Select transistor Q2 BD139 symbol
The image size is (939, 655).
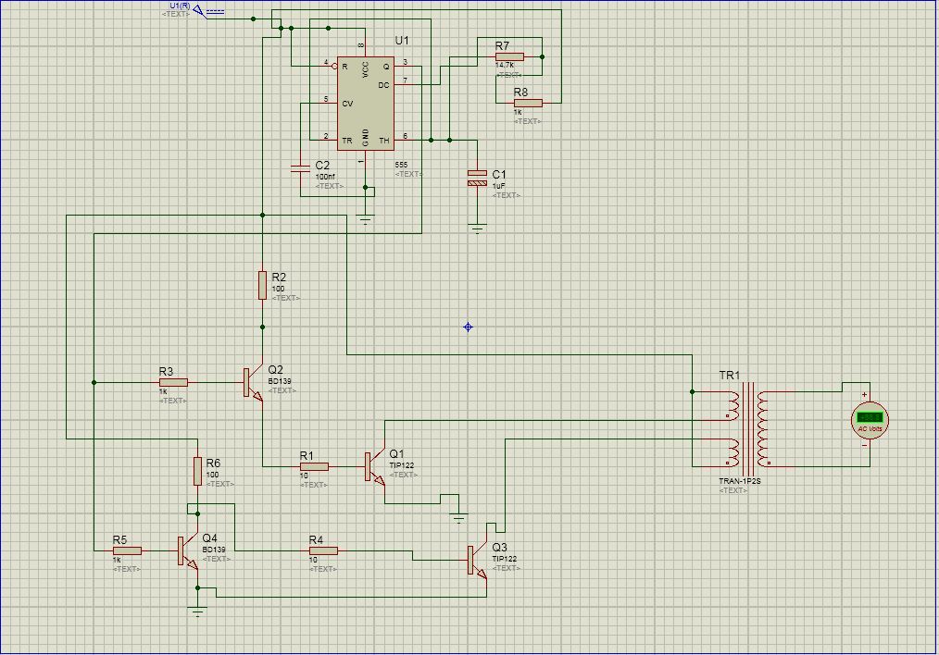point(253,383)
